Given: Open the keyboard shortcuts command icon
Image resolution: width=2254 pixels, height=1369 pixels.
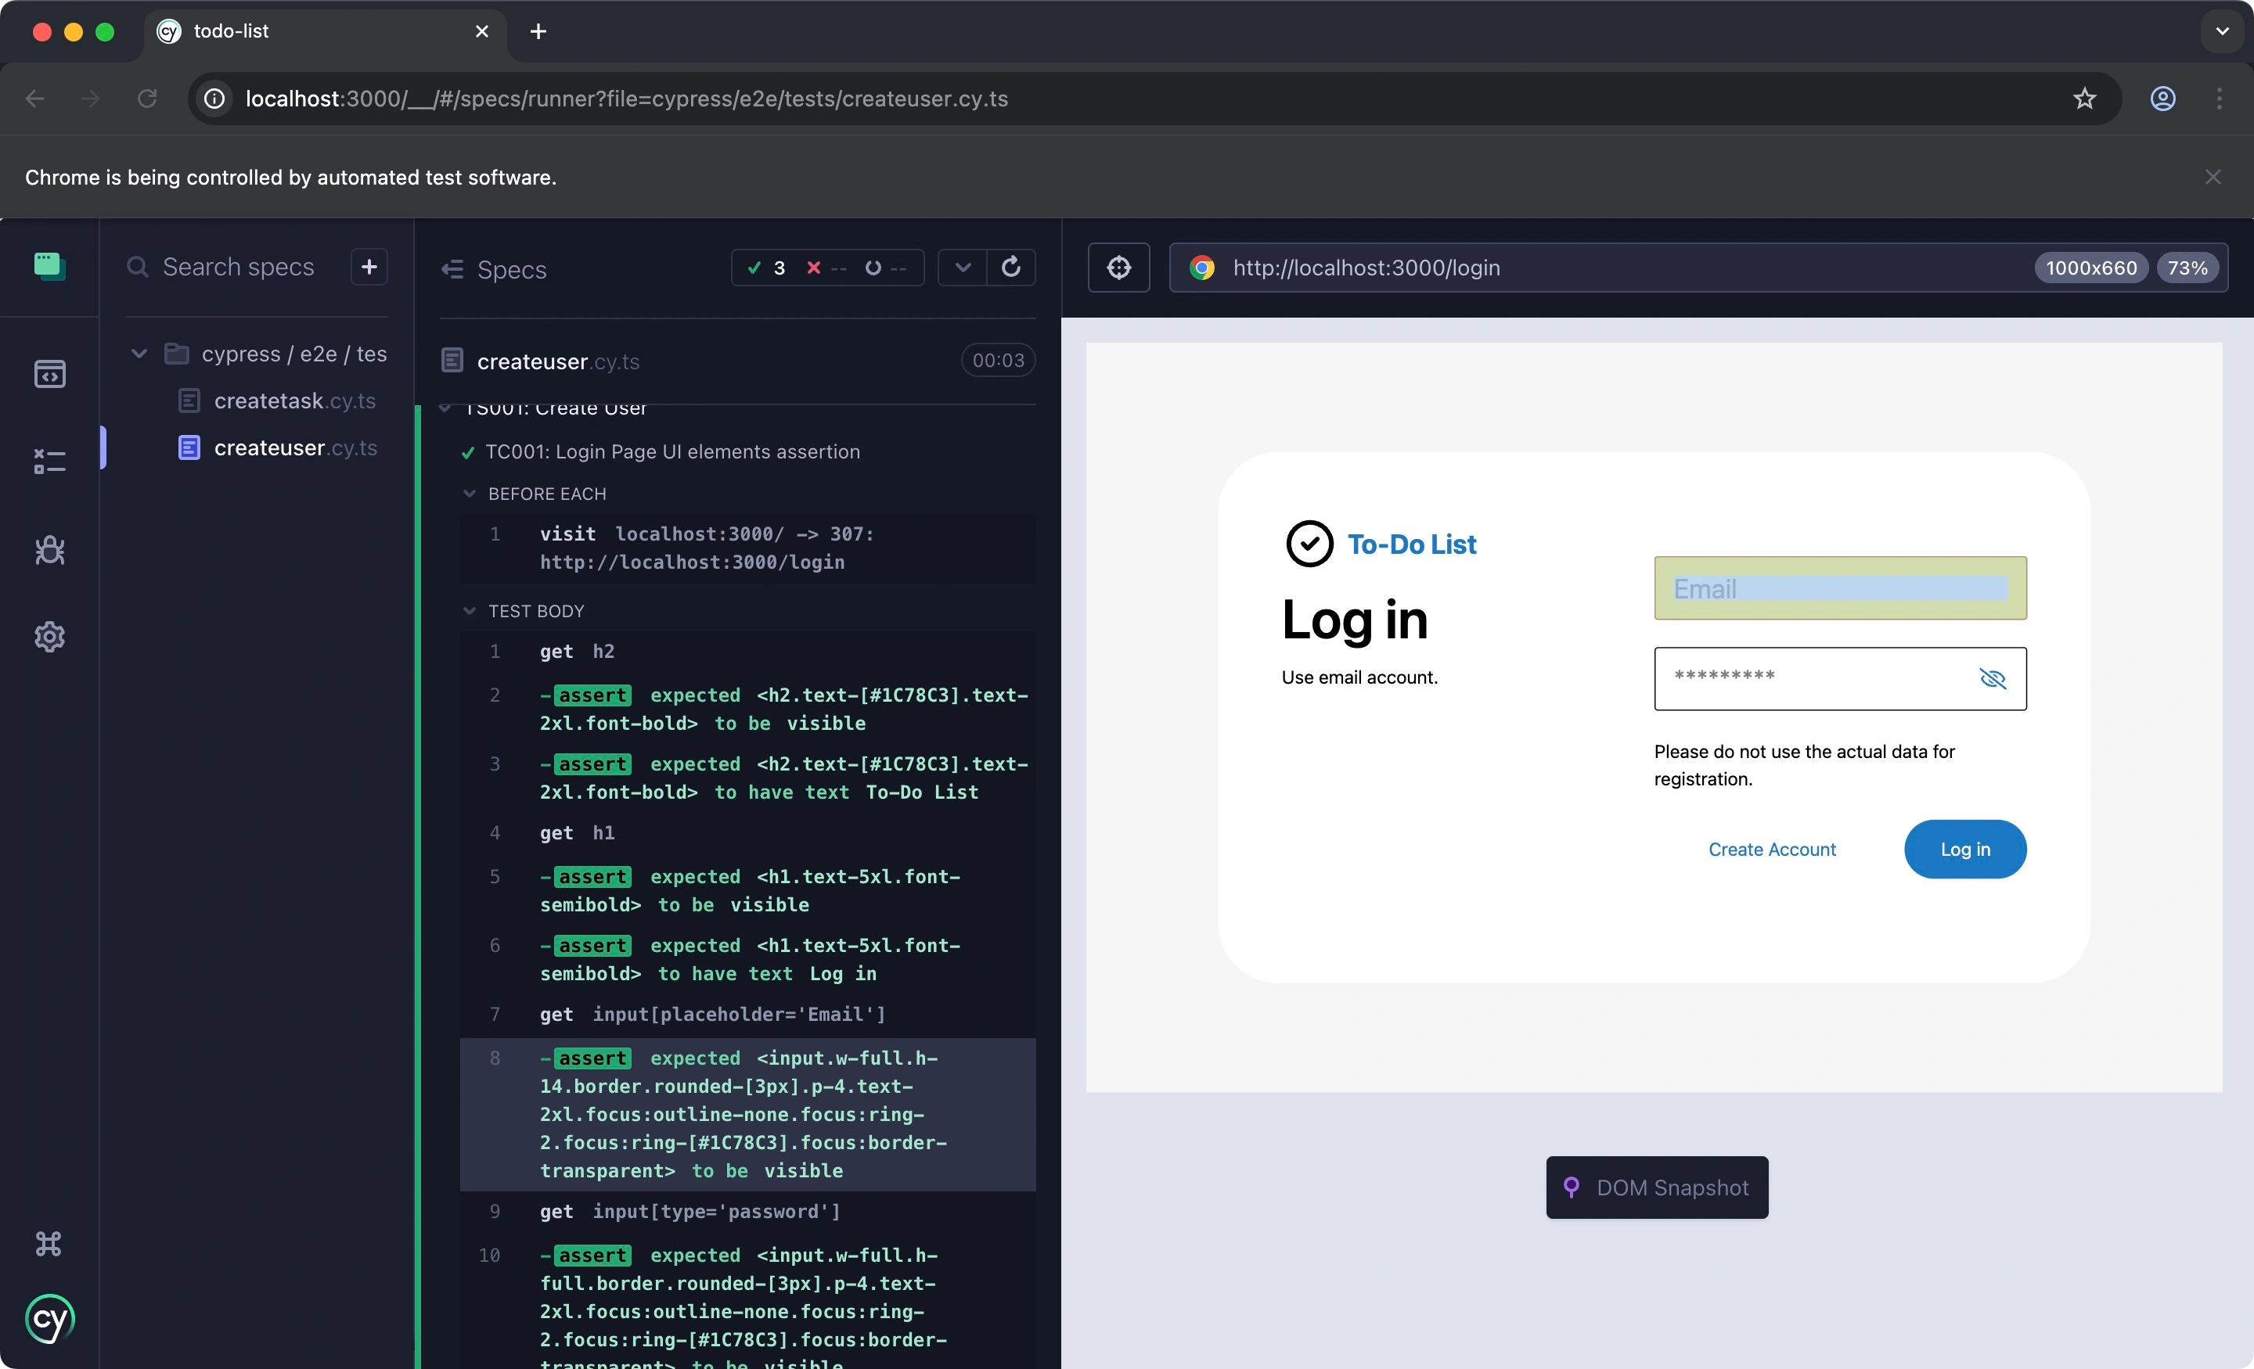Looking at the screenshot, I should (49, 1244).
